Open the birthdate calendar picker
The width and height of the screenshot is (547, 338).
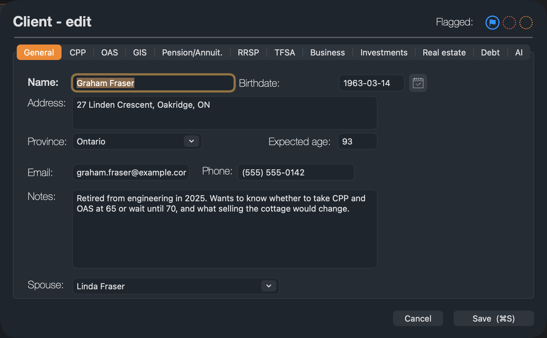(x=418, y=83)
